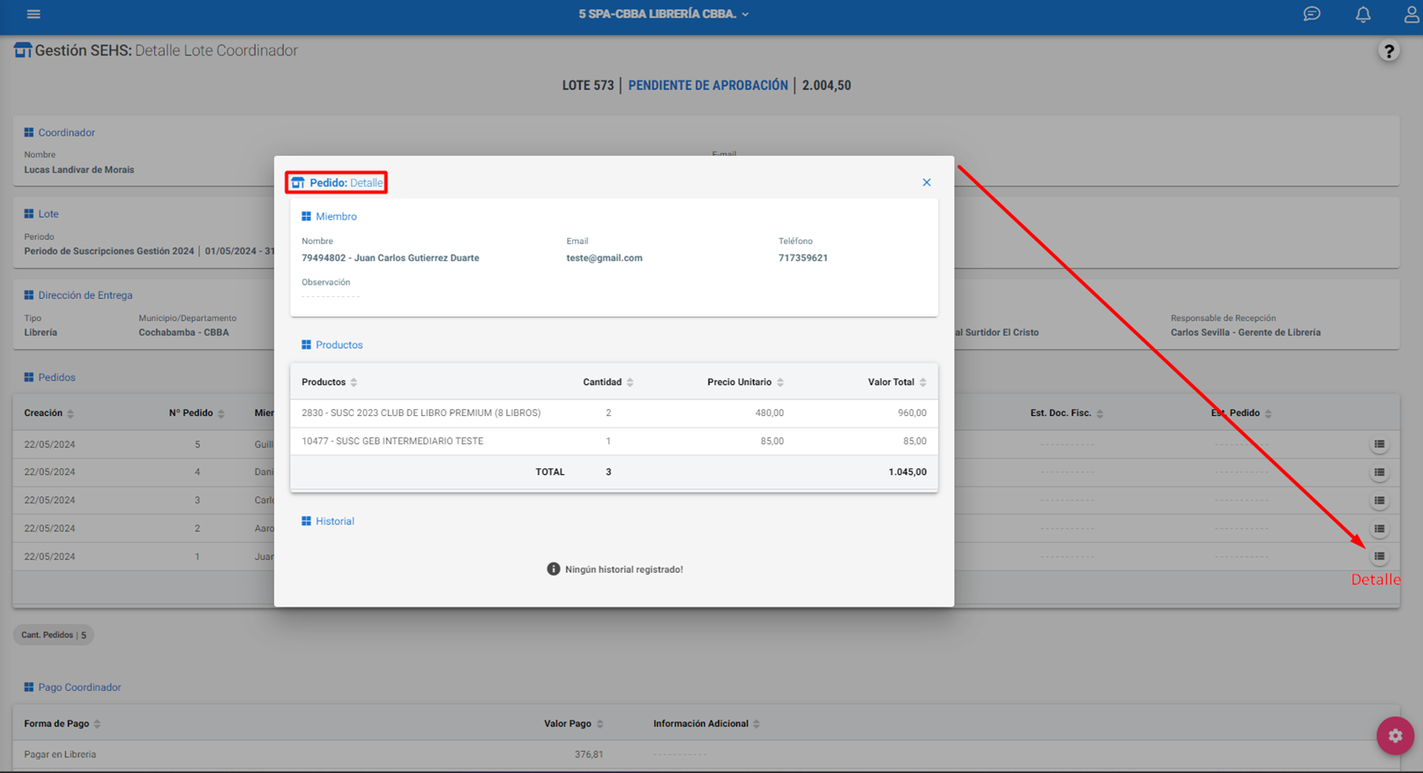Open detail icon for pedido 4
This screenshot has width=1423, height=773.
click(x=1379, y=472)
